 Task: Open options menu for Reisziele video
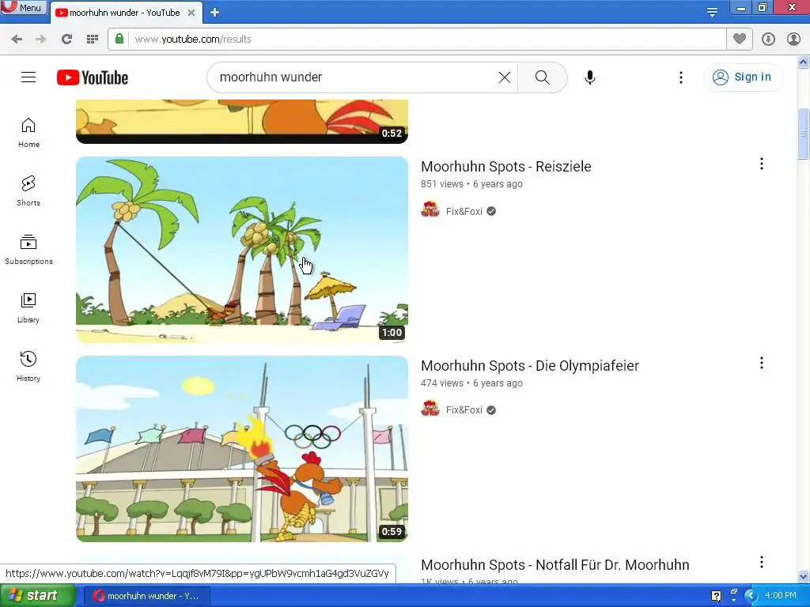click(762, 164)
